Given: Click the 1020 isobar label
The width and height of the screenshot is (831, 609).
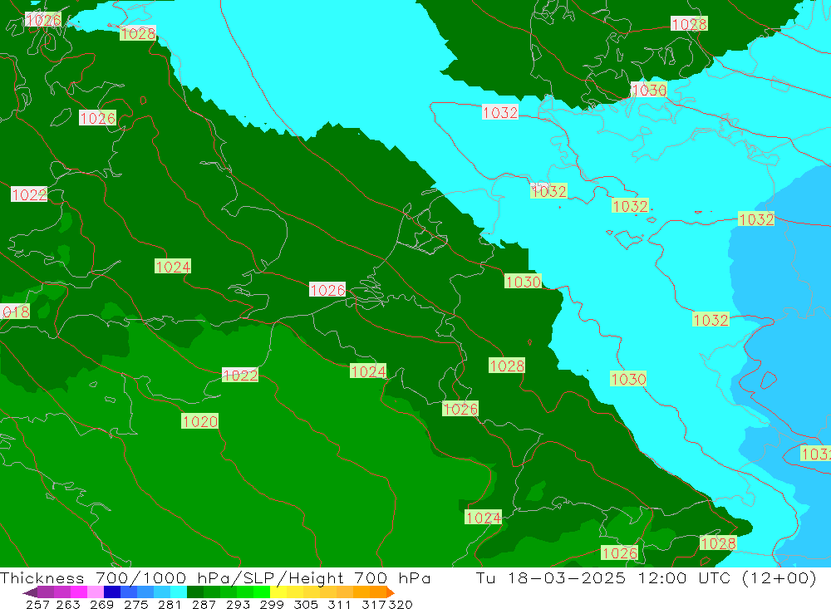Looking at the screenshot, I should click(x=199, y=421).
